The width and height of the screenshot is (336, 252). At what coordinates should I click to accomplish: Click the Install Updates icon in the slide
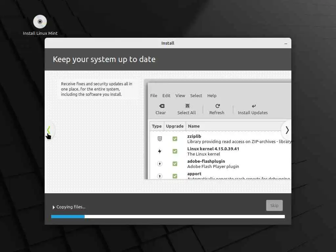(x=254, y=106)
